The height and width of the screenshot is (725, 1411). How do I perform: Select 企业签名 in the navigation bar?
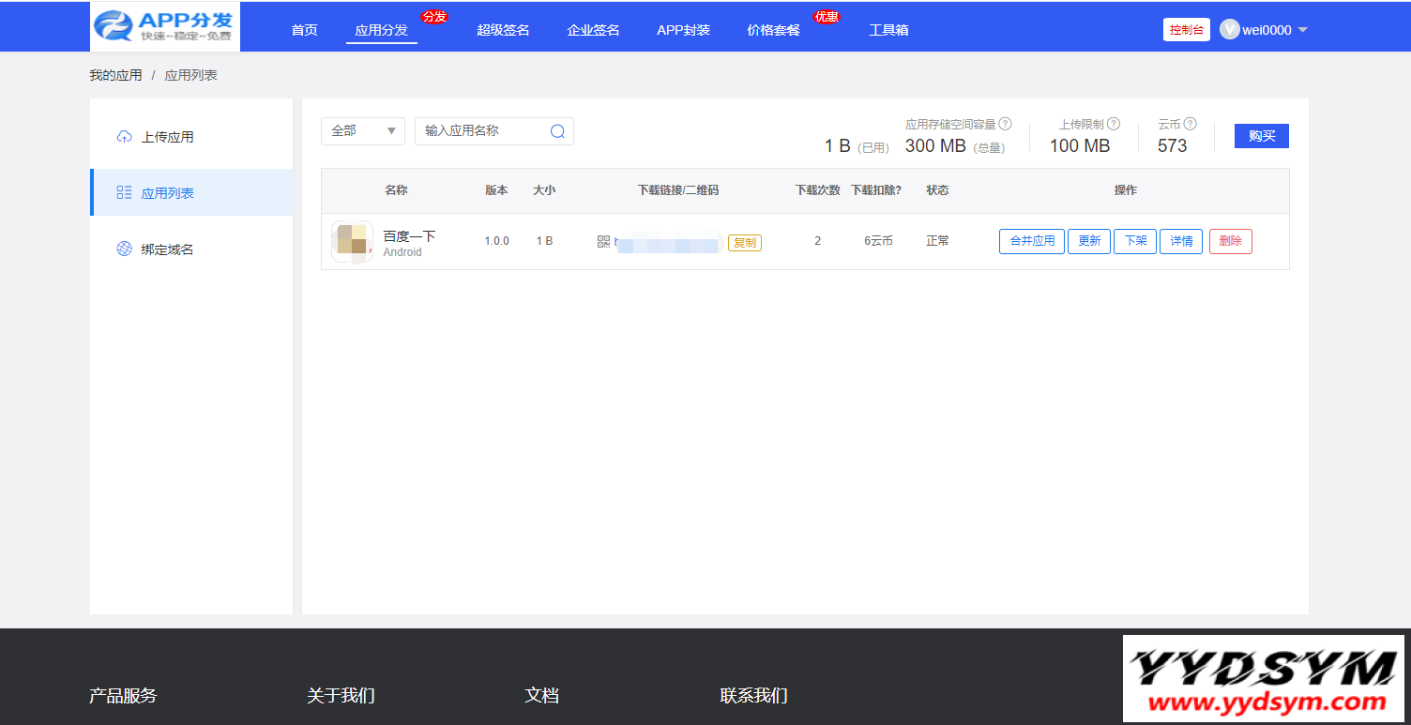click(x=593, y=30)
